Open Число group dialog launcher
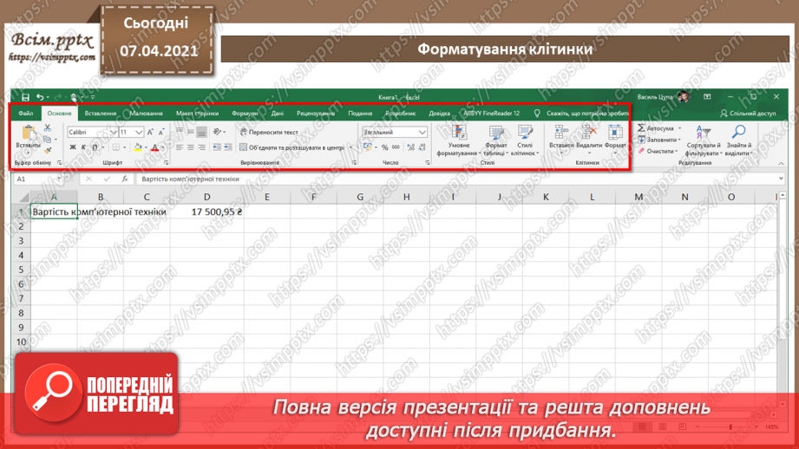 click(428, 163)
